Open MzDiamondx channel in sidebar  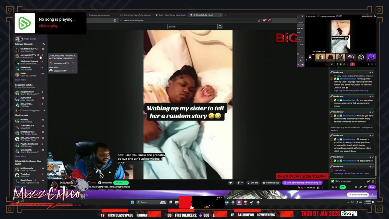30,169
